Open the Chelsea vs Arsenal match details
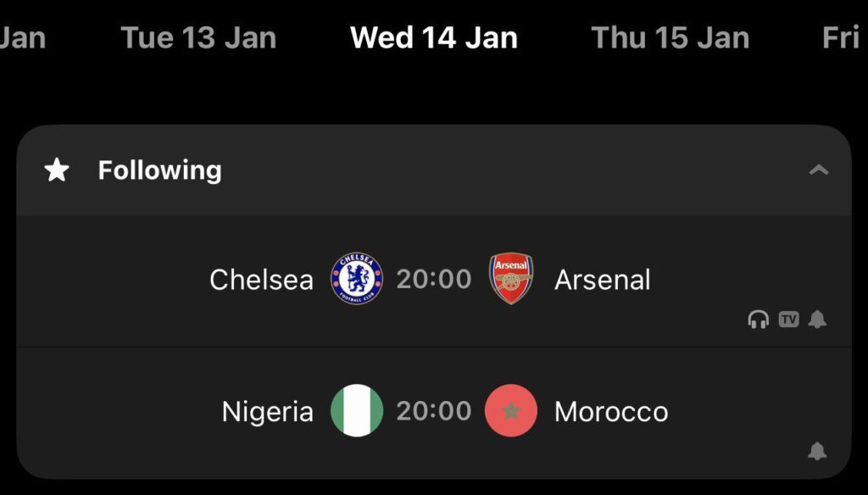 434,278
